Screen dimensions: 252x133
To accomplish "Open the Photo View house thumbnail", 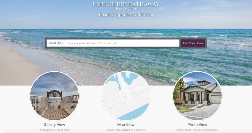I will [x=197, y=96].
